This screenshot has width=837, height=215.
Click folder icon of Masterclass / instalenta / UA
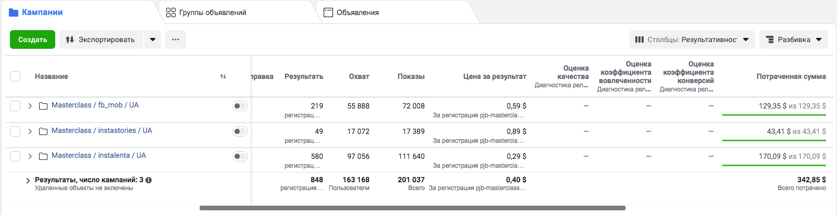pyautogui.click(x=43, y=156)
